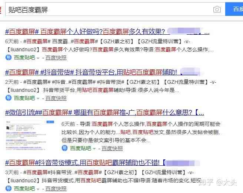Click the 3天前 date snippet in last result
243x193 pixels.
pos(12,172)
